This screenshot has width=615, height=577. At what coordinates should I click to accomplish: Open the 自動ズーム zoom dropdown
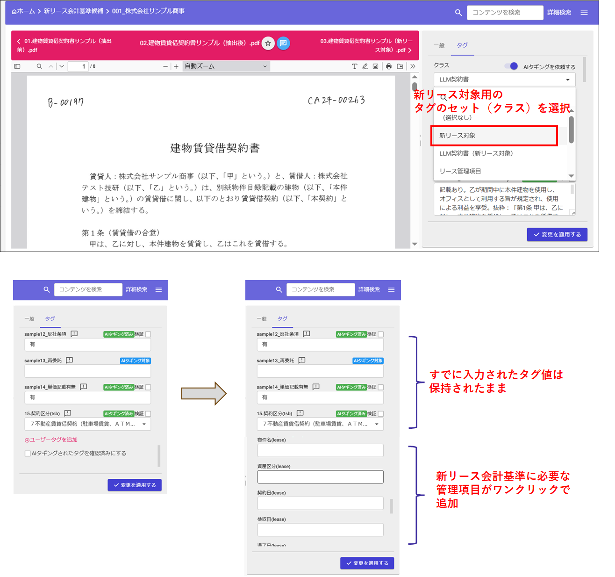[x=226, y=66]
